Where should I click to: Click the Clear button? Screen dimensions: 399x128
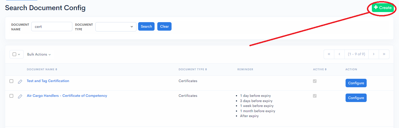pos(164,27)
